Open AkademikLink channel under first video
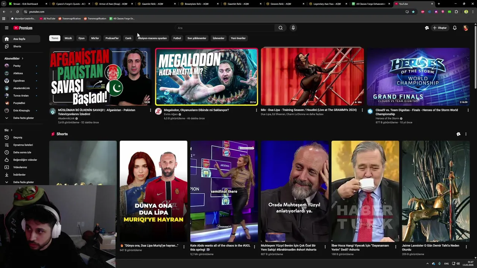 point(66,118)
